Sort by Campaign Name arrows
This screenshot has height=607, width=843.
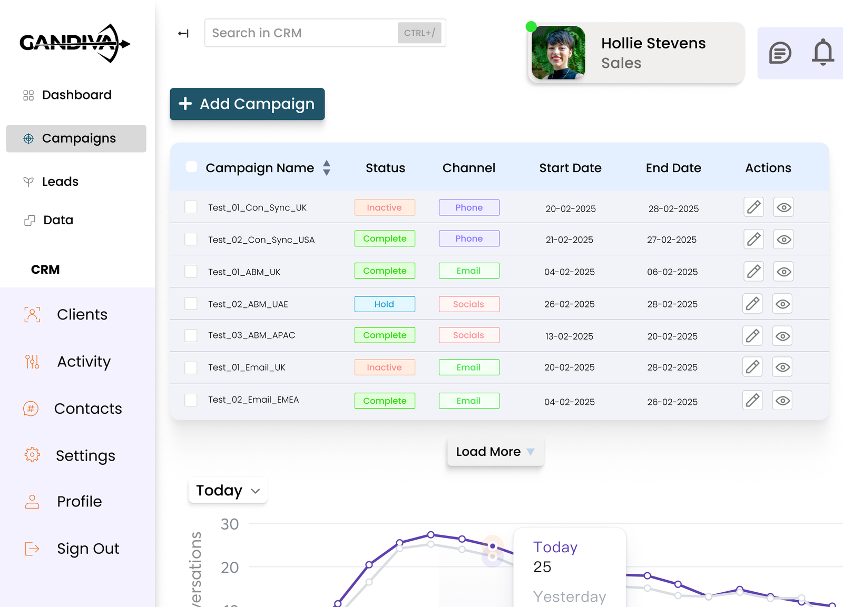[x=327, y=168]
